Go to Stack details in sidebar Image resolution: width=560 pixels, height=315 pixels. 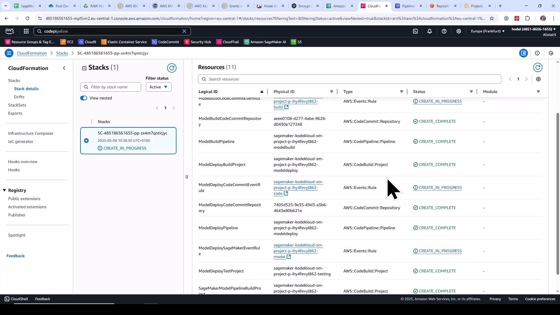tap(26, 89)
